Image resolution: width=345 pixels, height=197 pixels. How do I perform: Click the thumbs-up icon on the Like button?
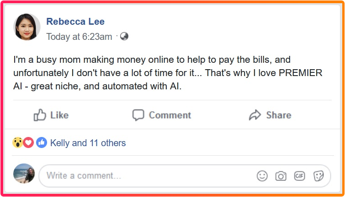coord(40,115)
